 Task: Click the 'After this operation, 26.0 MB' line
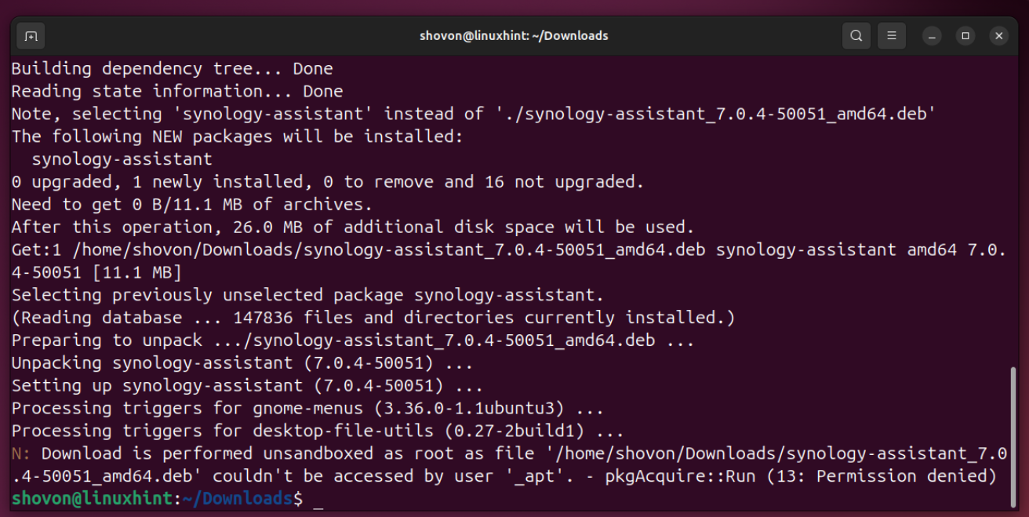353,228
